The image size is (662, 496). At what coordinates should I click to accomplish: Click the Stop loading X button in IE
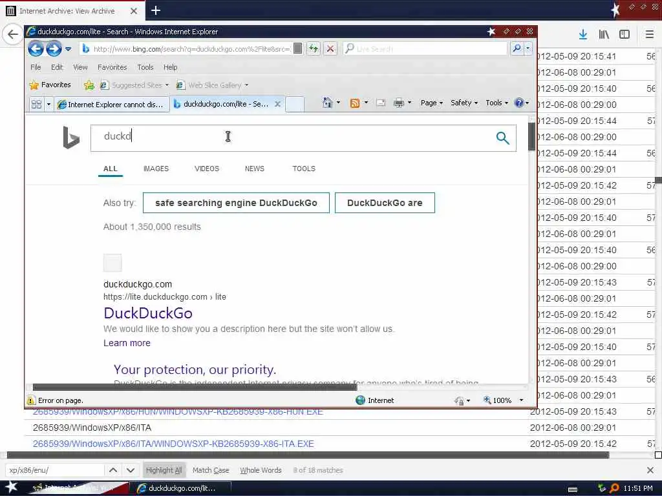[x=330, y=49]
